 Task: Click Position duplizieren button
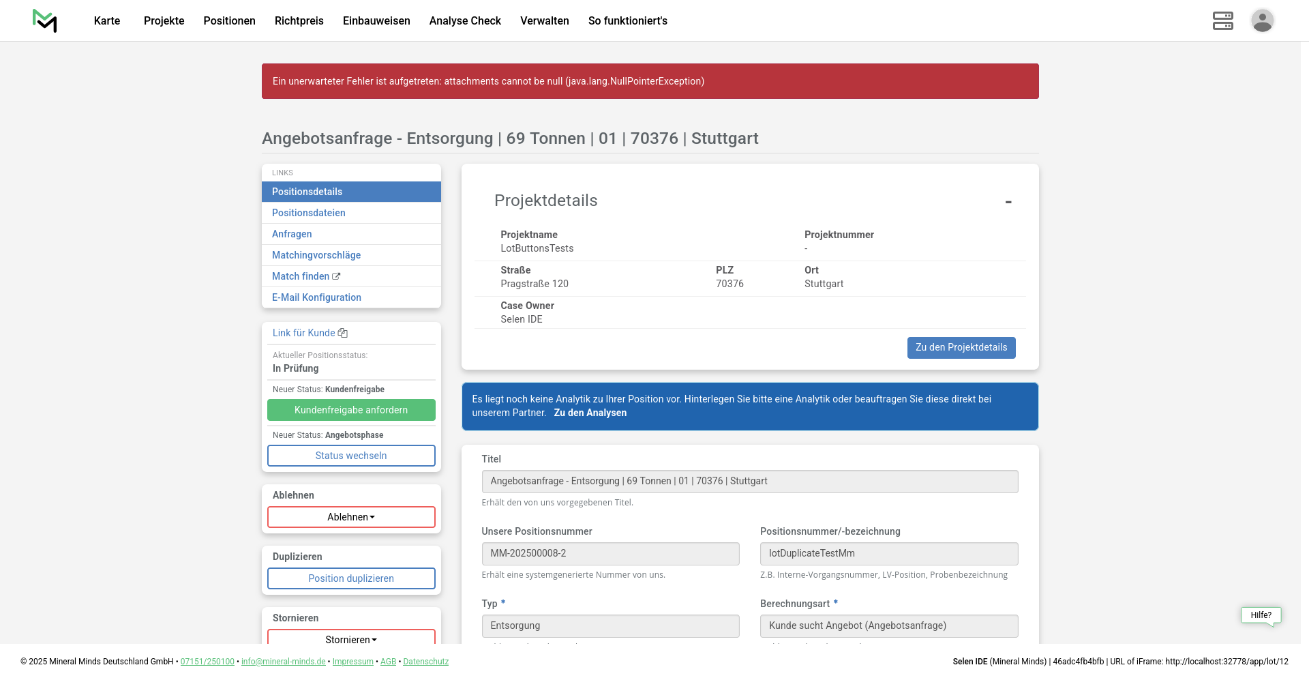(351, 578)
